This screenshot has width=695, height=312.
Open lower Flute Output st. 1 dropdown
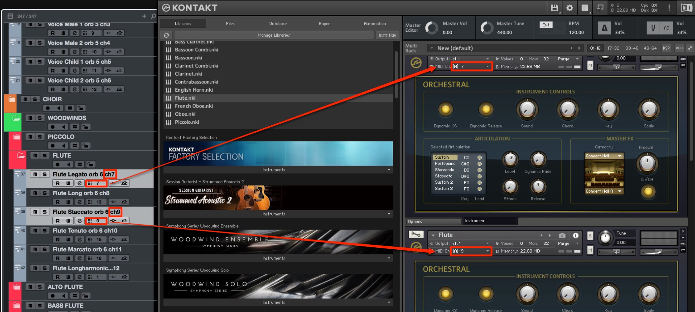(471, 243)
